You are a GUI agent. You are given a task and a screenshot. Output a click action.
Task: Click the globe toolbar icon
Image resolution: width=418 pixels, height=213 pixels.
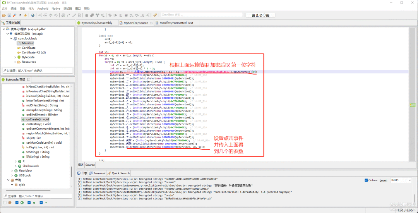point(33,15)
